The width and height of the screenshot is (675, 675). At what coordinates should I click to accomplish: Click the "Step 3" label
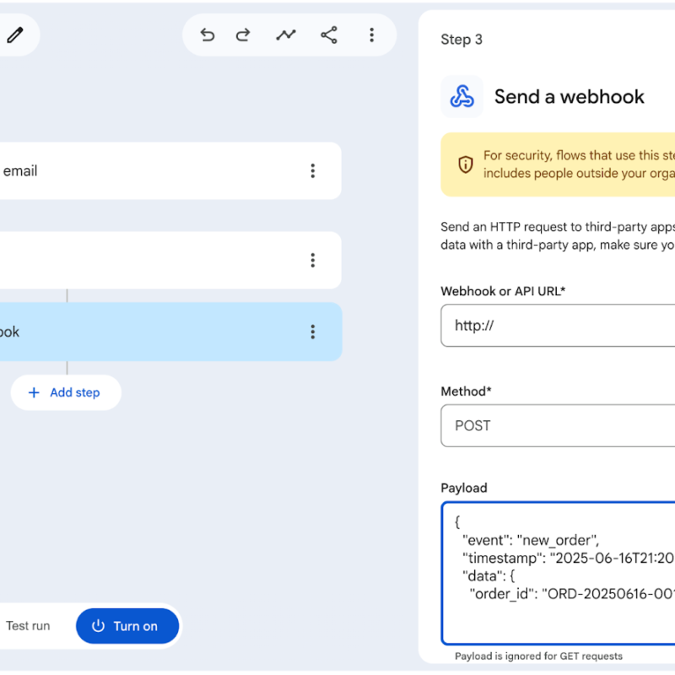(462, 40)
